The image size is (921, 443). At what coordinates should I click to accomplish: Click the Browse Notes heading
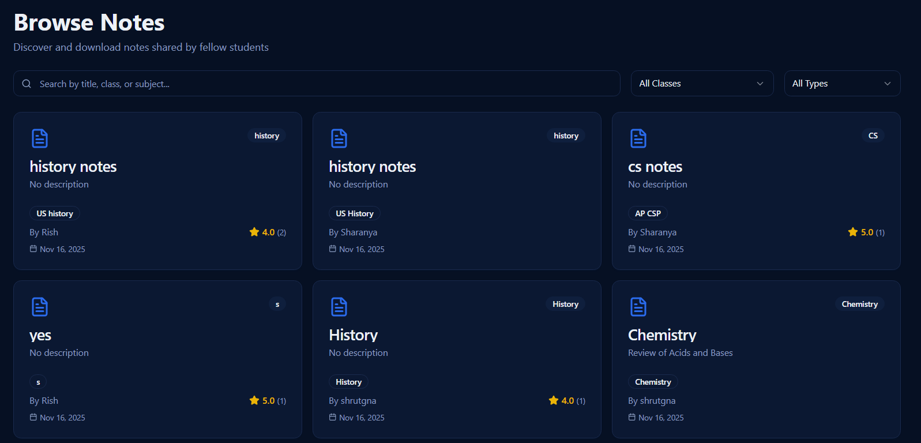[89, 22]
